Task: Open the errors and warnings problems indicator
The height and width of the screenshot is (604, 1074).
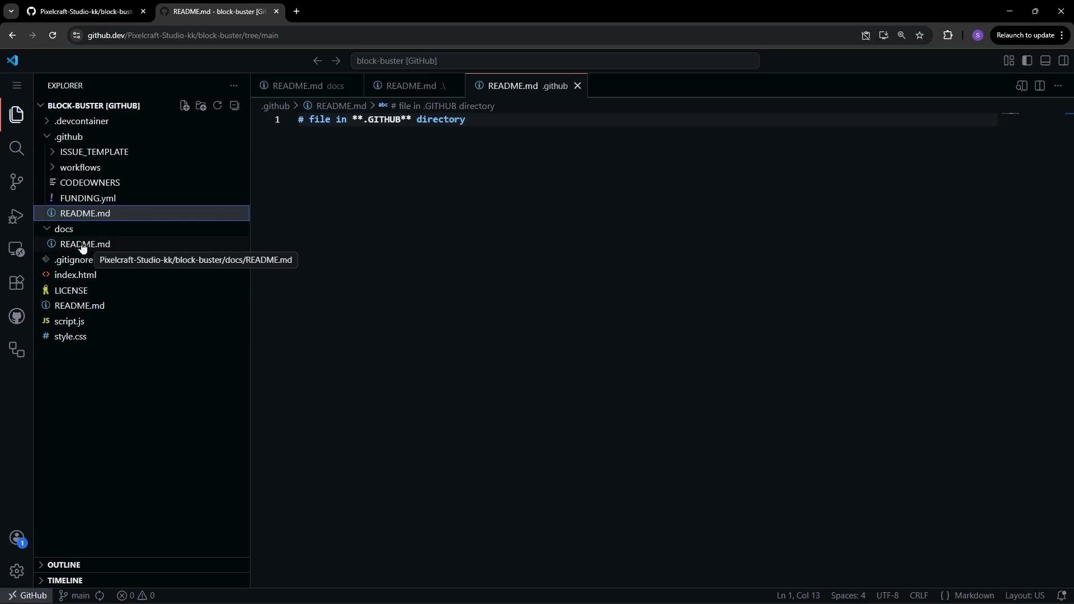Action: [136, 596]
